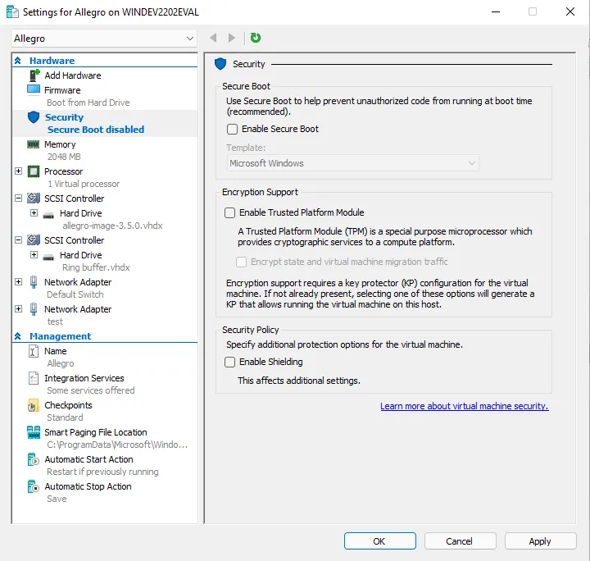Screen dimensions: 590x561
Task: Click the Automatic Start Action icon
Action: (x=34, y=459)
